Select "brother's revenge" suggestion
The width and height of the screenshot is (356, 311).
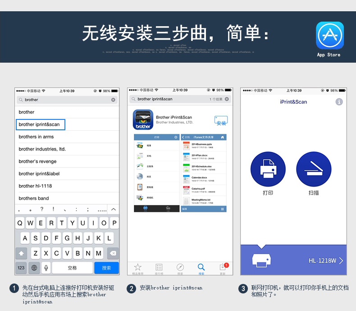pos(67,161)
